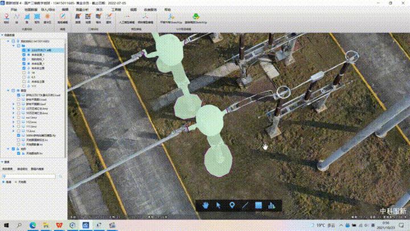Click the taskbar search magnifier

[x=19, y=225]
